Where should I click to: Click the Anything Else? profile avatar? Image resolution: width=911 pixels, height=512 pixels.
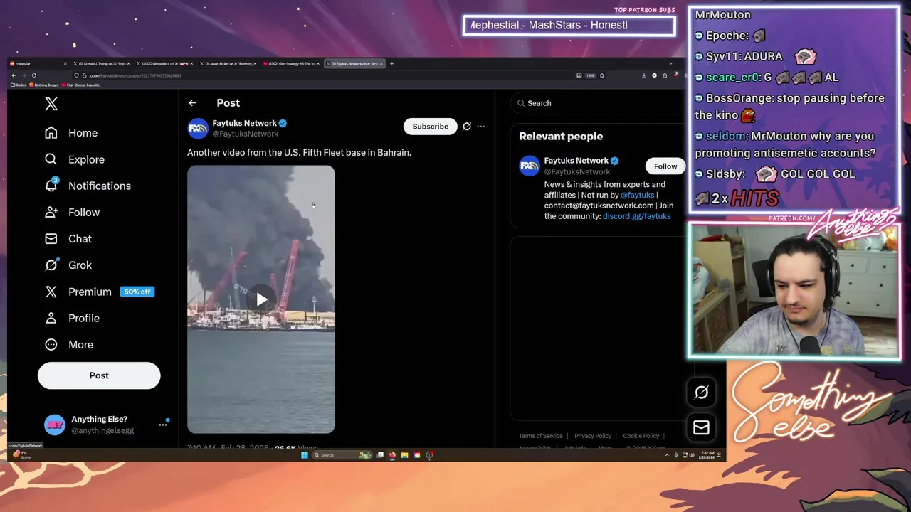point(55,425)
